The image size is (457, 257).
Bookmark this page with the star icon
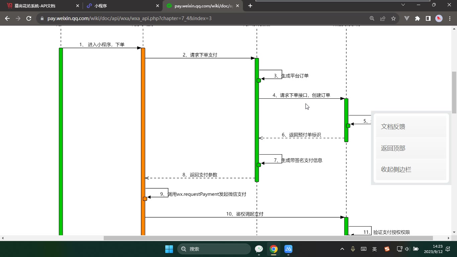(x=393, y=18)
